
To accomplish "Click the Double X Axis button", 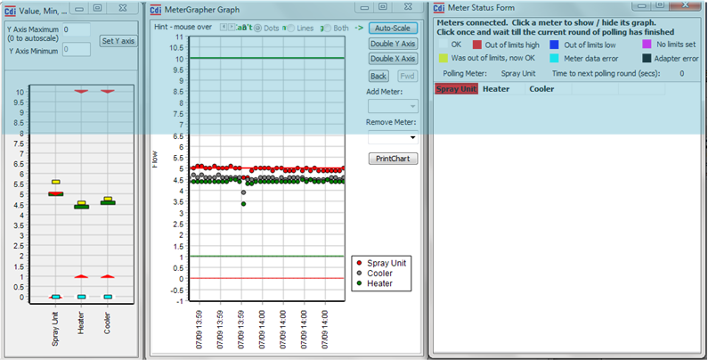I will point(393,58).
